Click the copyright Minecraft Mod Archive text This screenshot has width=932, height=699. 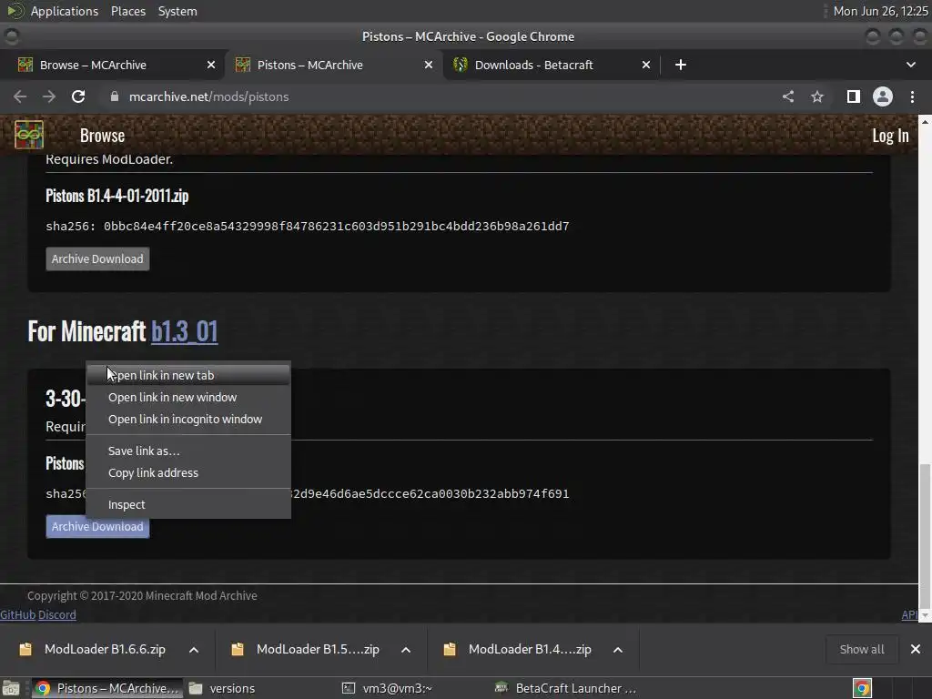(x=142, y=595)
